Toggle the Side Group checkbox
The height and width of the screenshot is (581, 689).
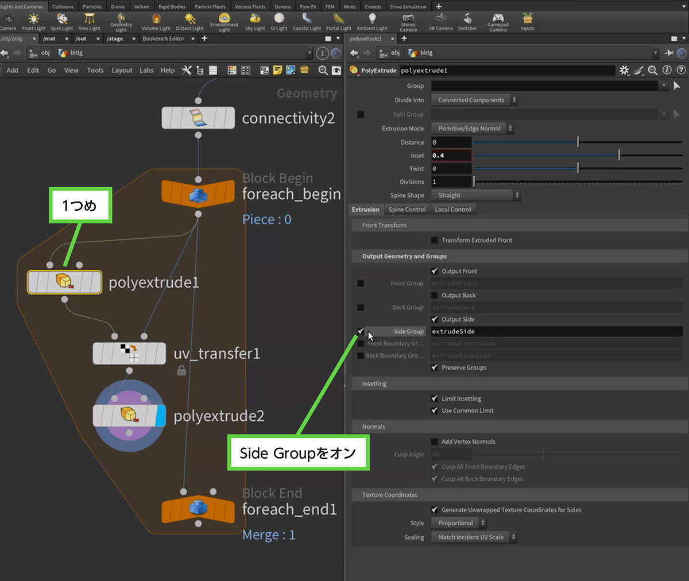point(361,331)
